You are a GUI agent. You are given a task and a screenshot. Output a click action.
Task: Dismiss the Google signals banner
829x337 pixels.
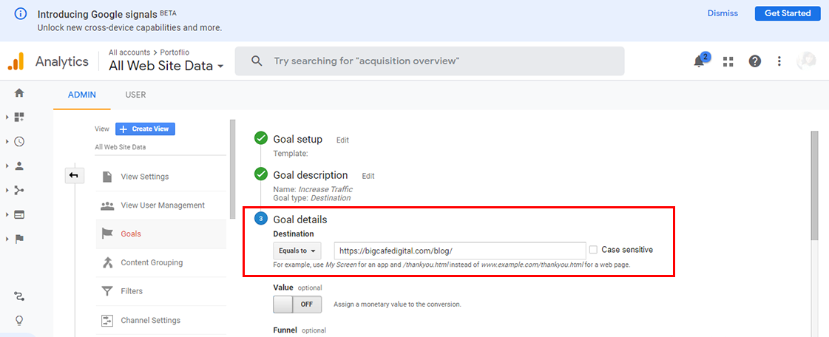723,13
